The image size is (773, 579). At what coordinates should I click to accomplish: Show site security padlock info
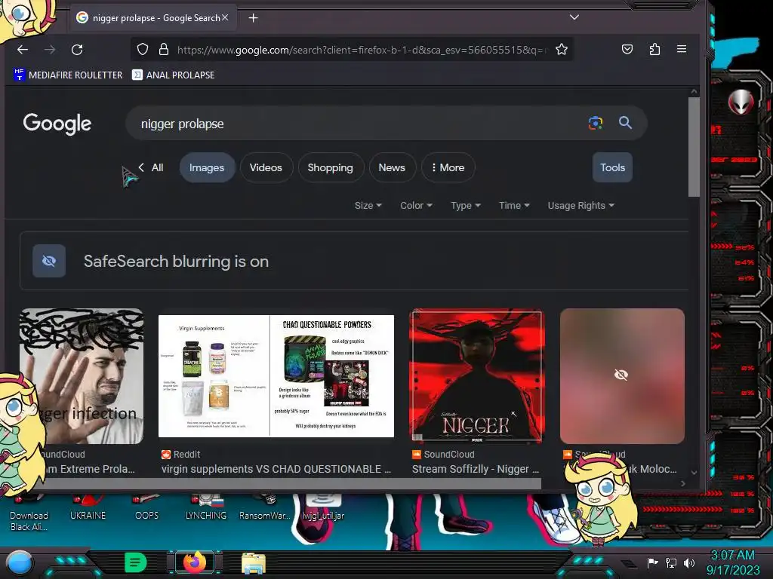[164, 49]
